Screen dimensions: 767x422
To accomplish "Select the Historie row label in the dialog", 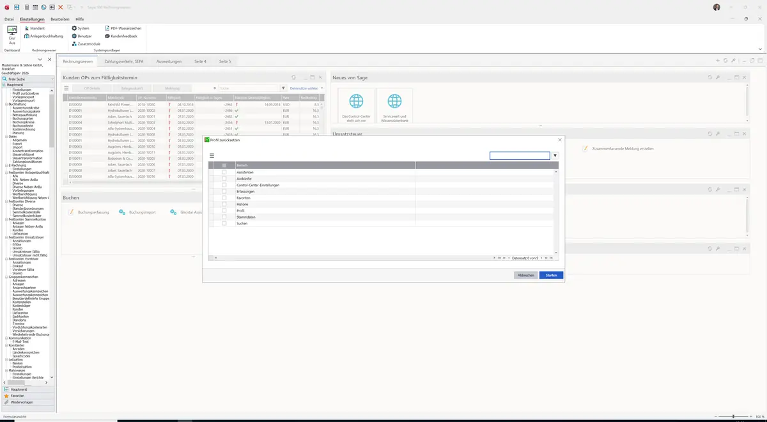I will [x=242, y=204].
